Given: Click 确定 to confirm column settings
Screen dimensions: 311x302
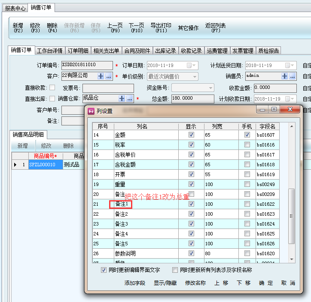Looking at the screenshot, I should [266, 283].
